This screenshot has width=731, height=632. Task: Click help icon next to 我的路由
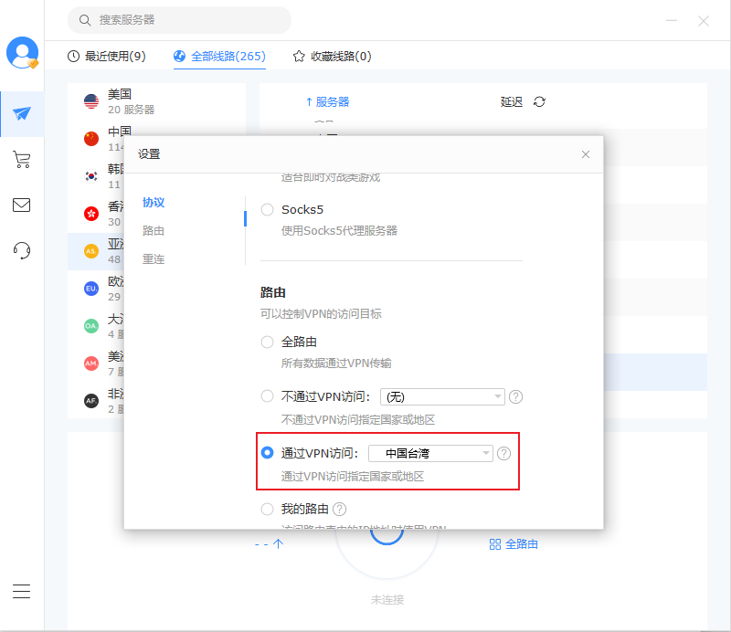[x=339, y=509]
